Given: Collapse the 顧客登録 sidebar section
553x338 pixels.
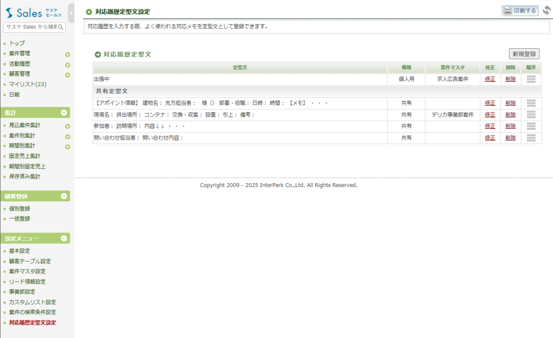Looking at the screenshot, I should pos(64,196).
